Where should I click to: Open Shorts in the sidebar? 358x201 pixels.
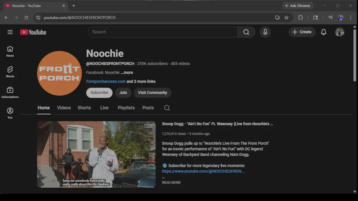pos(10,72)
